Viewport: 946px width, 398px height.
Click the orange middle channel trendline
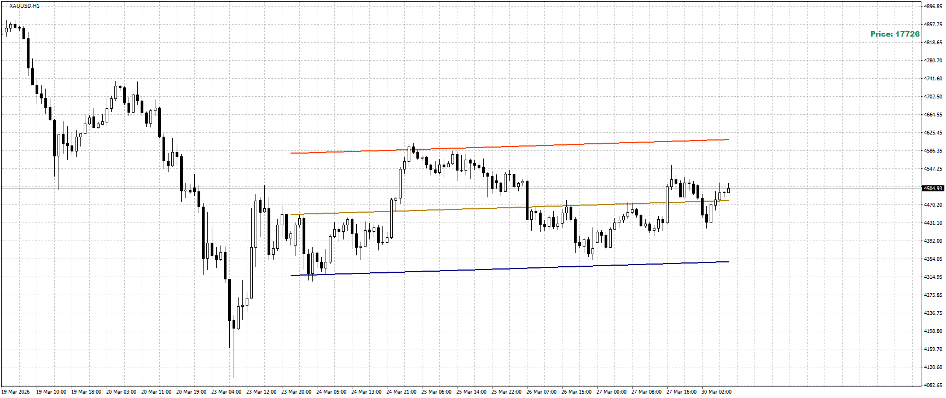click(509, 207)
